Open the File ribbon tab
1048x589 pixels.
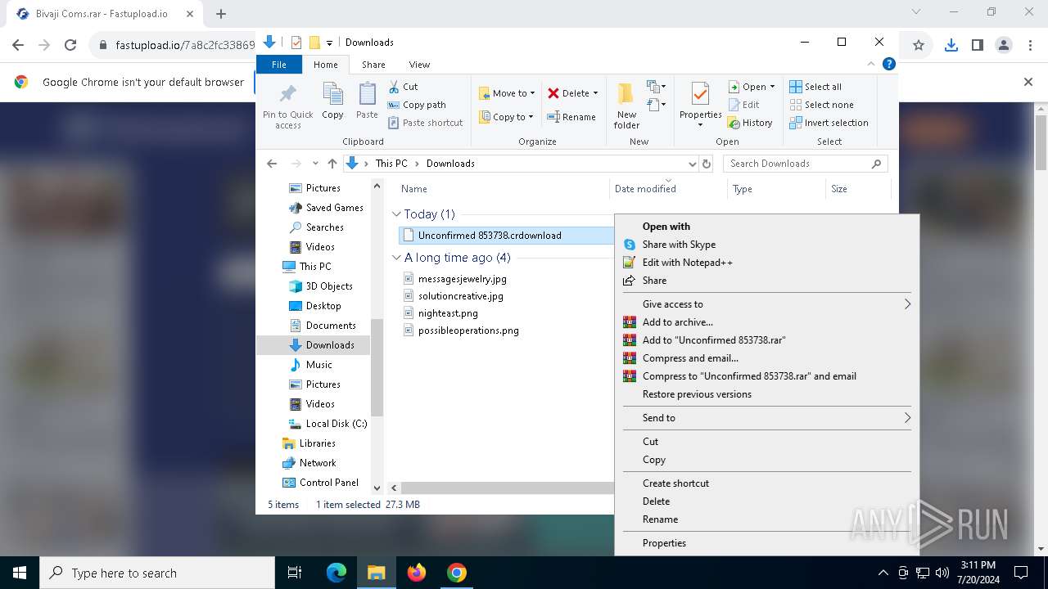[x=279, y=65]
